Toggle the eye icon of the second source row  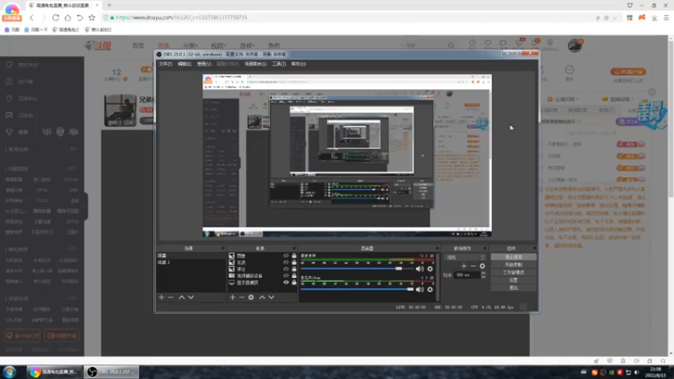click(x=286, y=263)
